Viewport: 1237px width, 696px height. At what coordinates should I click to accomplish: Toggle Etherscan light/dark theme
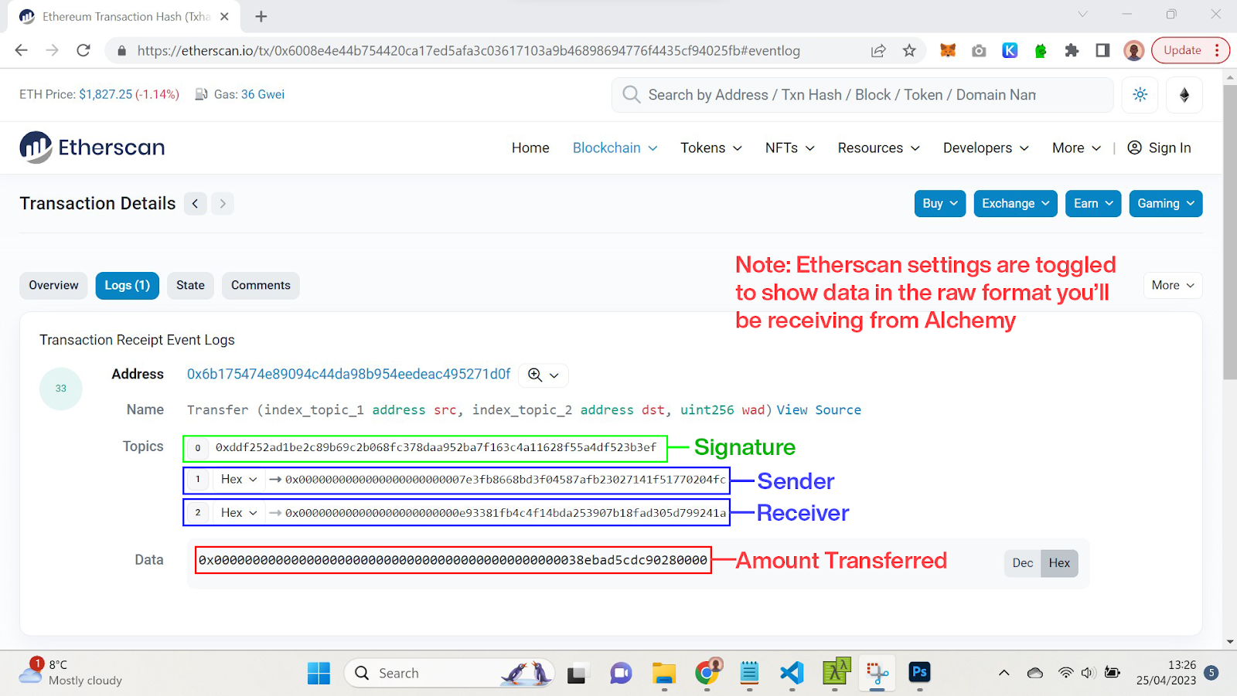coord(1140,95)
